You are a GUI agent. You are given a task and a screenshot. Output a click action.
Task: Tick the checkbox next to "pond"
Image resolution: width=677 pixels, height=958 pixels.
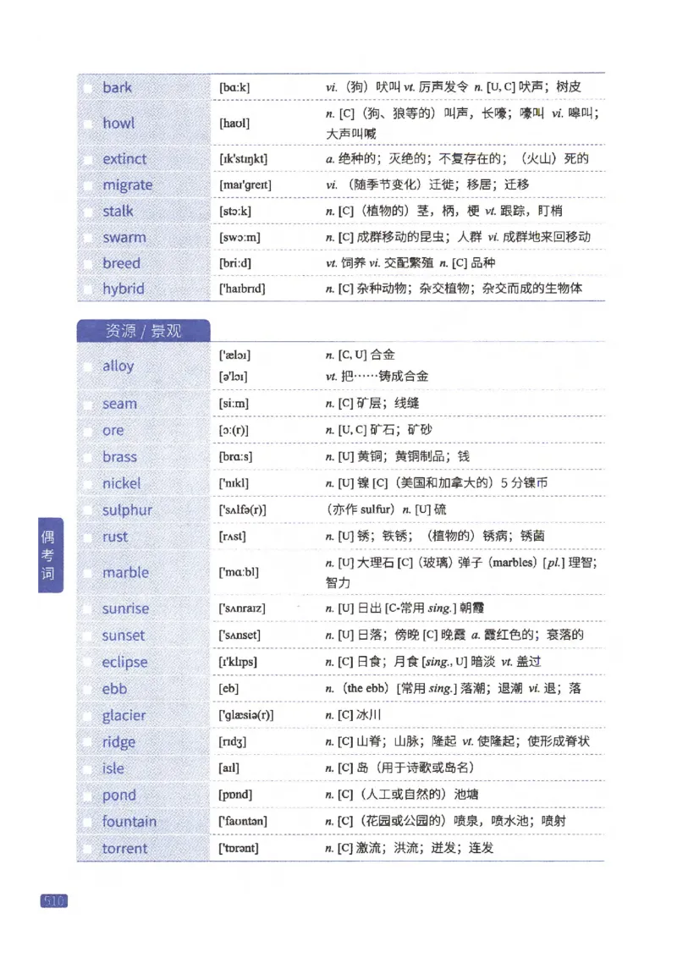point(89,796)
